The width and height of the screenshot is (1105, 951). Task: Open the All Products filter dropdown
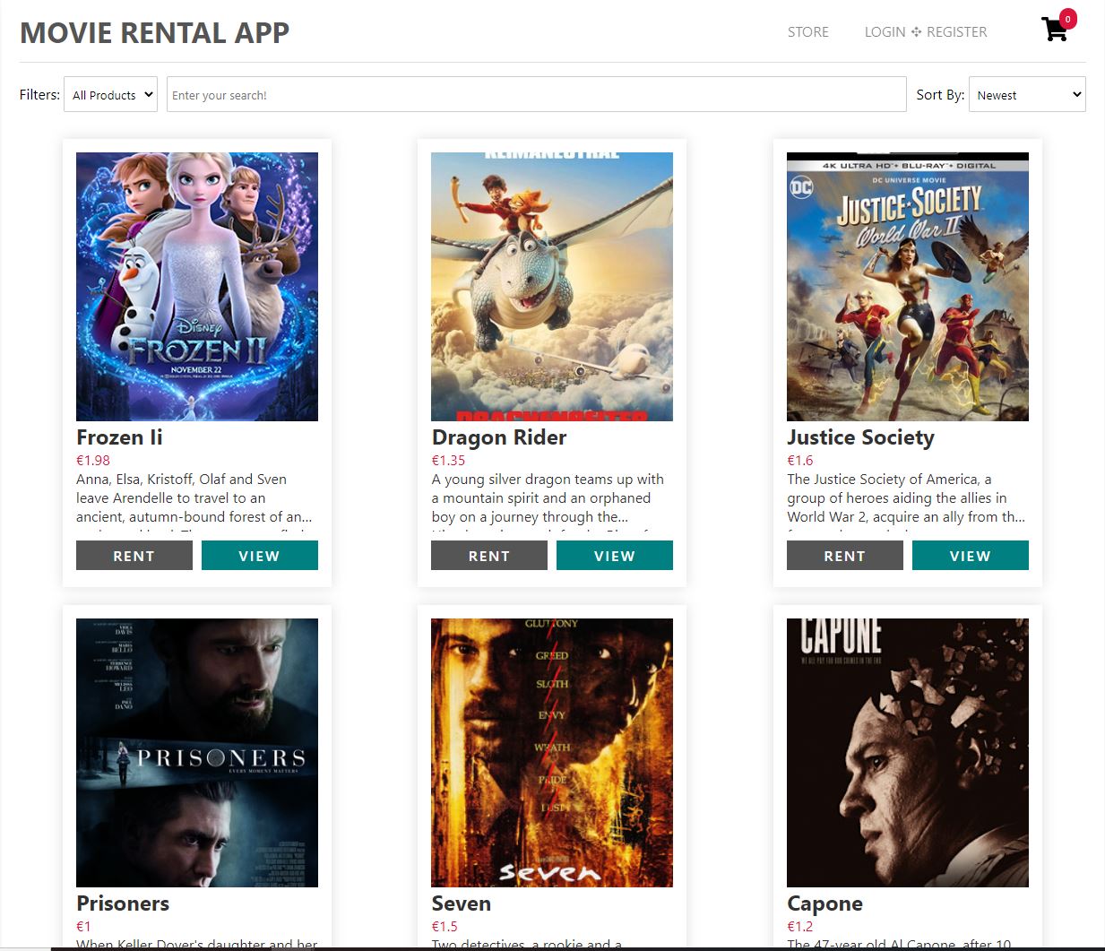tap(110, 94)
